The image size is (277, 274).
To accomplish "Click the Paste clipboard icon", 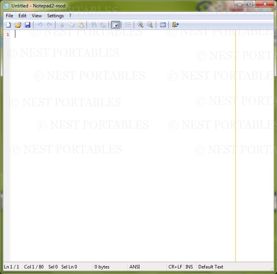I will click(81, 25).
